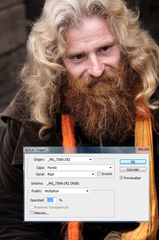Close the Aplicar imagen dialog

tap(143, 148)
